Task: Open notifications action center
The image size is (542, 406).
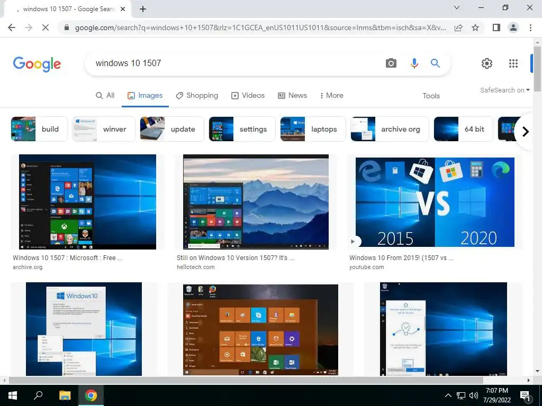Action: pyautogui.click(x=526, y=395)
